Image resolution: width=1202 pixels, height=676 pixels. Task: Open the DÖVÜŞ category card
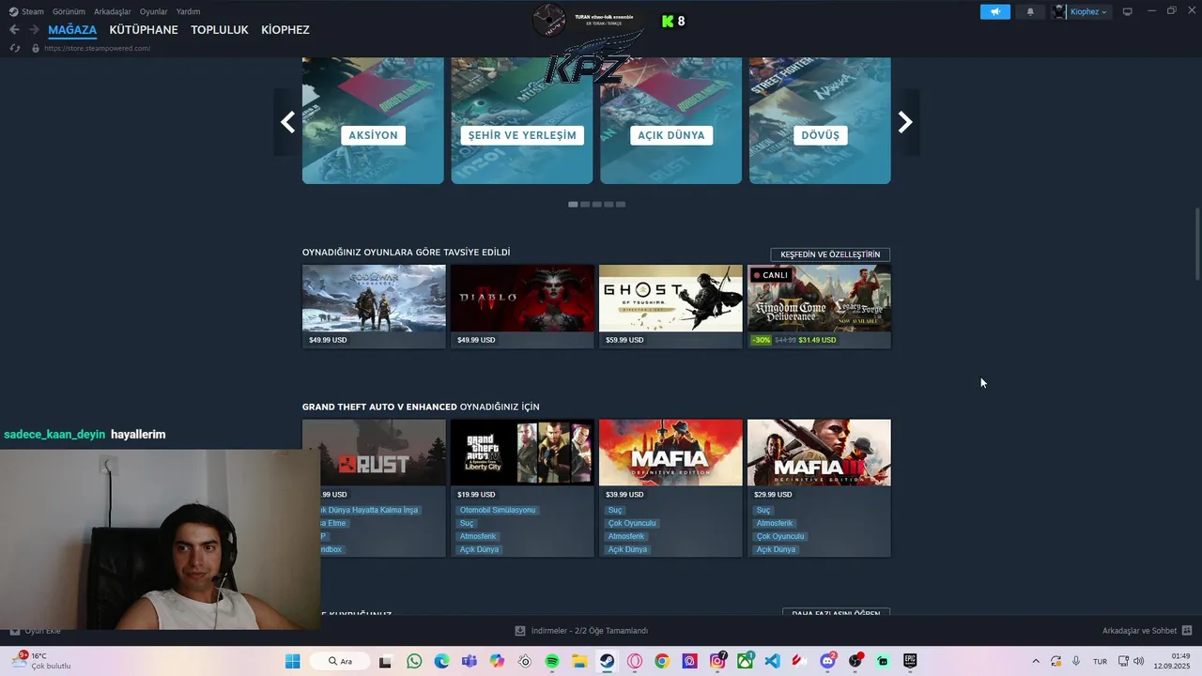point(820,120)
